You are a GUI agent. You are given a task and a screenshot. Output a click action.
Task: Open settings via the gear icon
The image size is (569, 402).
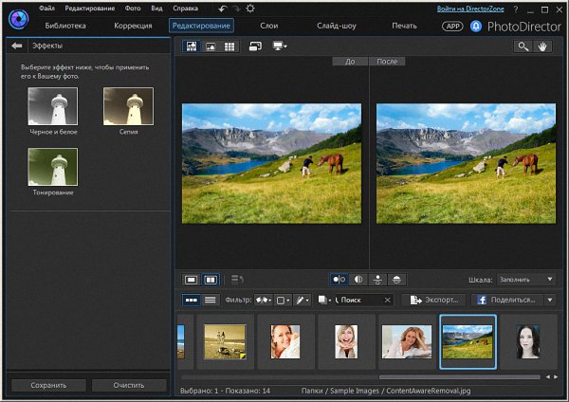[249, 9]
